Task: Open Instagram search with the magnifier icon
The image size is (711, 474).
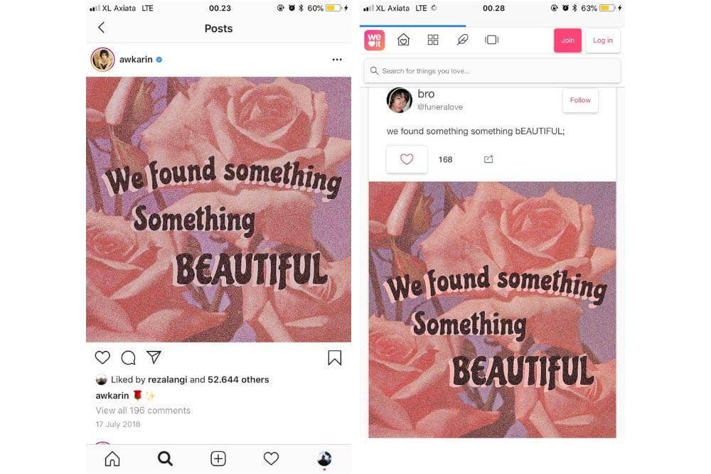Action: coord(165,459)
